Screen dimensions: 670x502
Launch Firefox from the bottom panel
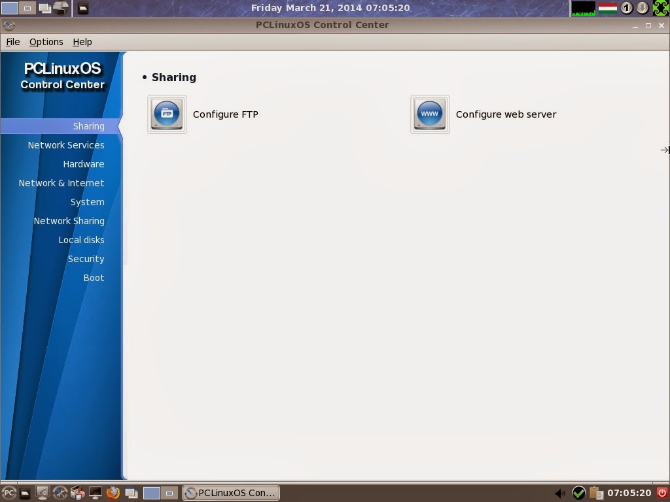113,493
